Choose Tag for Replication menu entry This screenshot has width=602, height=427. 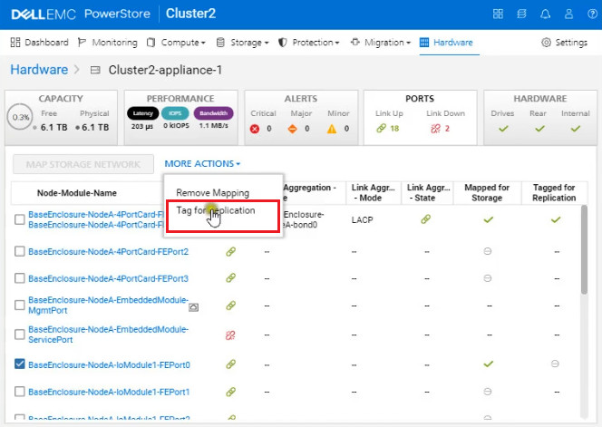coord(216,210)
